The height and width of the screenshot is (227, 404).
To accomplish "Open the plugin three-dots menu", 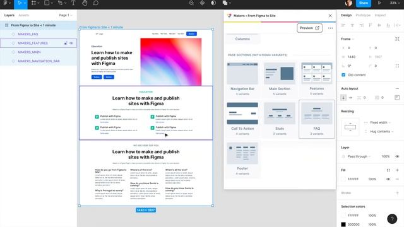I will [330, 28].
